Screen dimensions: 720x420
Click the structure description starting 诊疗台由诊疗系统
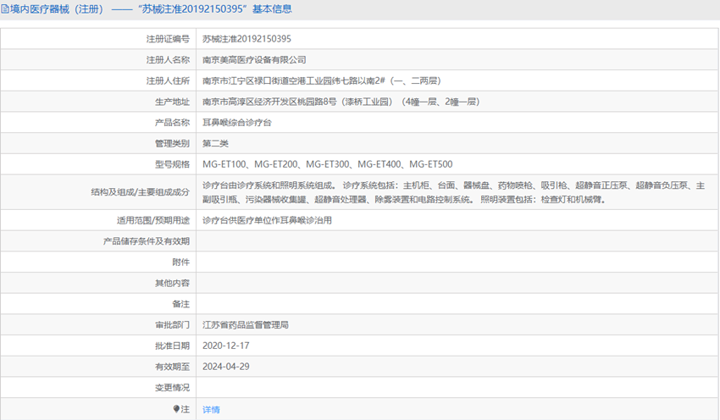[454, 192]
